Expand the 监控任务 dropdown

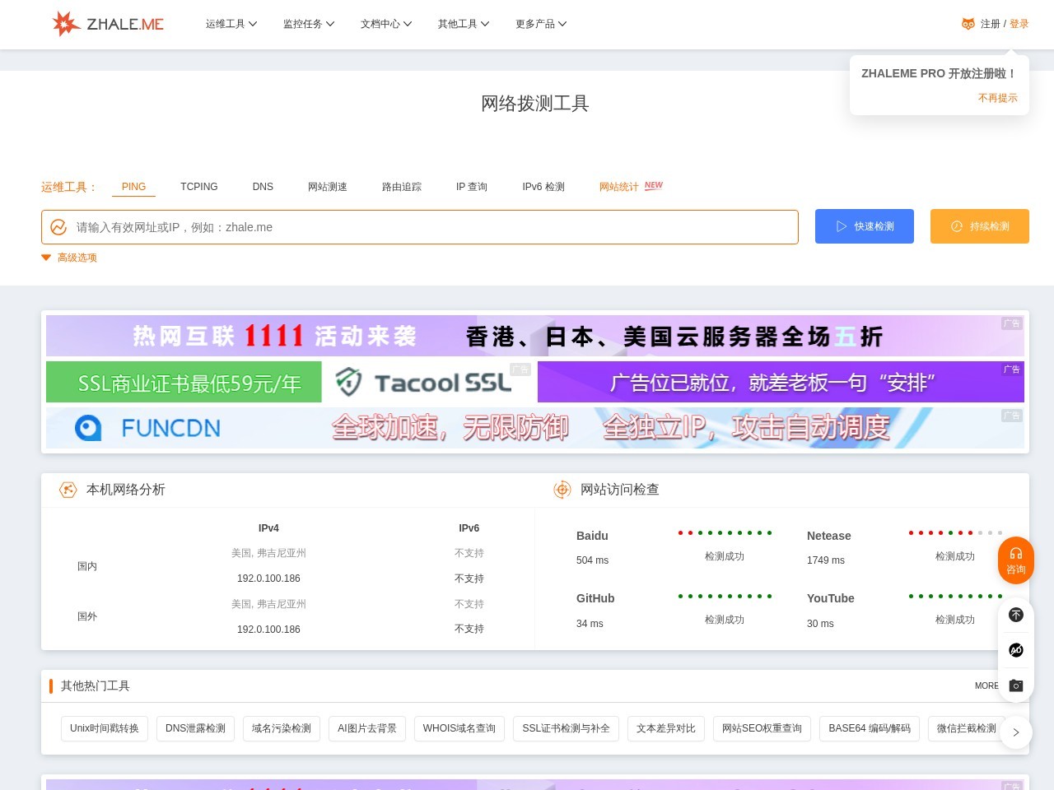308,24
